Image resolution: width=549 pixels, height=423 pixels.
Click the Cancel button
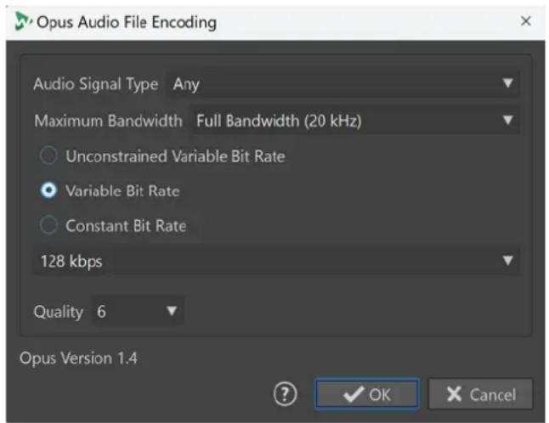(x=480, y=394)
